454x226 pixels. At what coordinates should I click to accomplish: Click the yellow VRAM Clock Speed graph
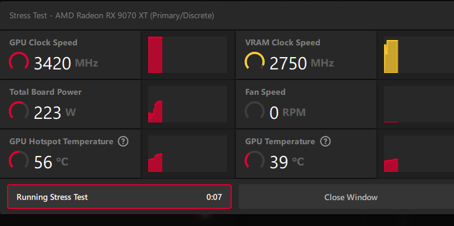tap(419, 55)
